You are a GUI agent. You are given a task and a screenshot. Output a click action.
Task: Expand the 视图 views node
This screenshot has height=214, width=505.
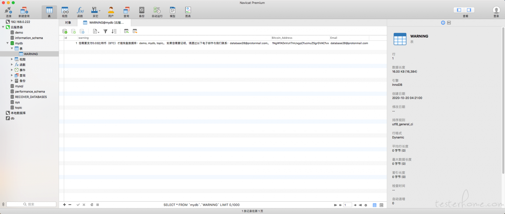[12, 59]
